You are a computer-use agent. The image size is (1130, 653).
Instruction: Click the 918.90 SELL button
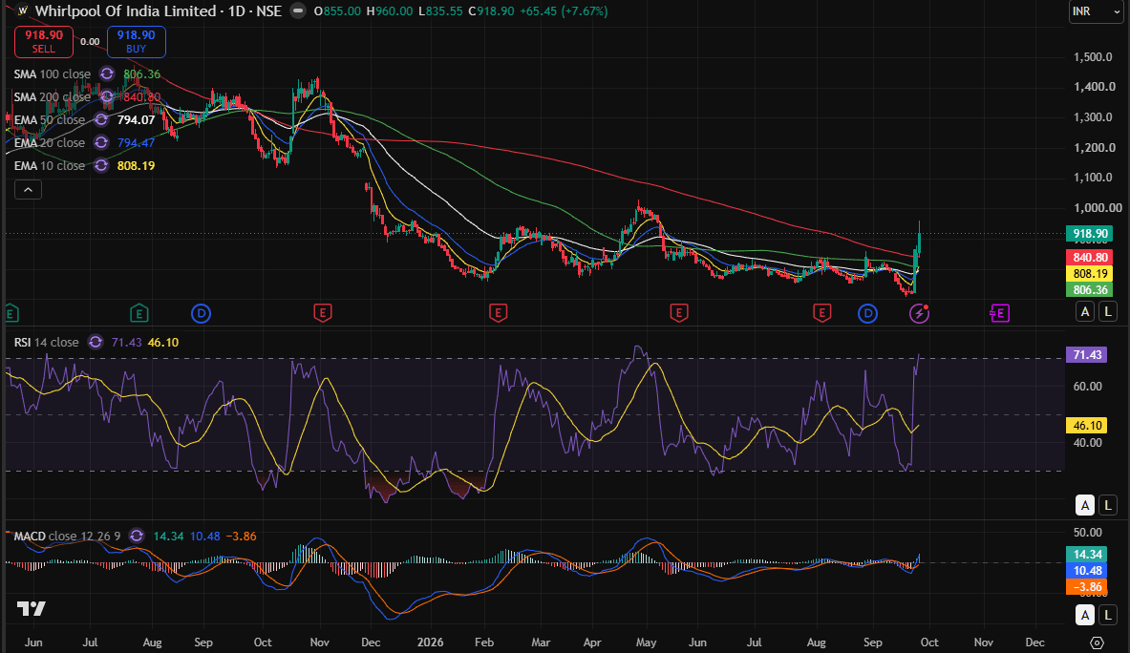44,42
